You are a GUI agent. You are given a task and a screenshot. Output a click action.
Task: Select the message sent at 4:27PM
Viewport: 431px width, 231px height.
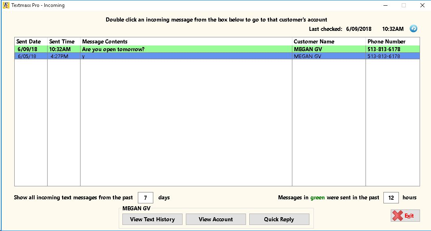point(59,56)
